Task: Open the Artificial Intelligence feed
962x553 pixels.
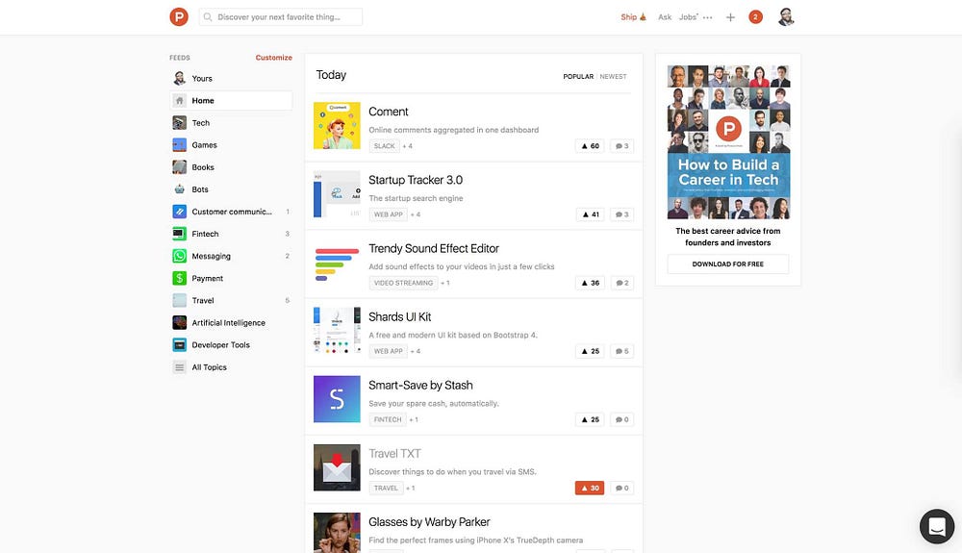Action: [x=231, y=322]
